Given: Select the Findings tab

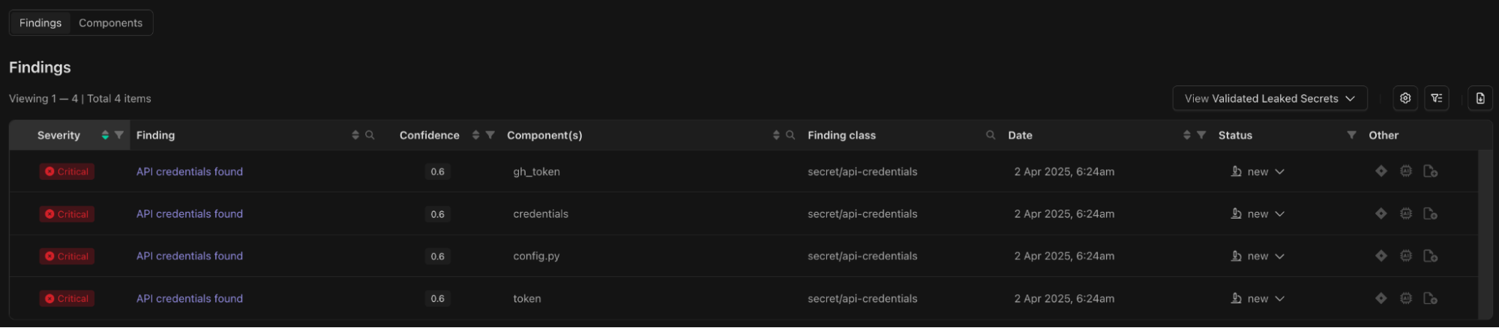Looking at the screenshot, I should coord(40,23).
